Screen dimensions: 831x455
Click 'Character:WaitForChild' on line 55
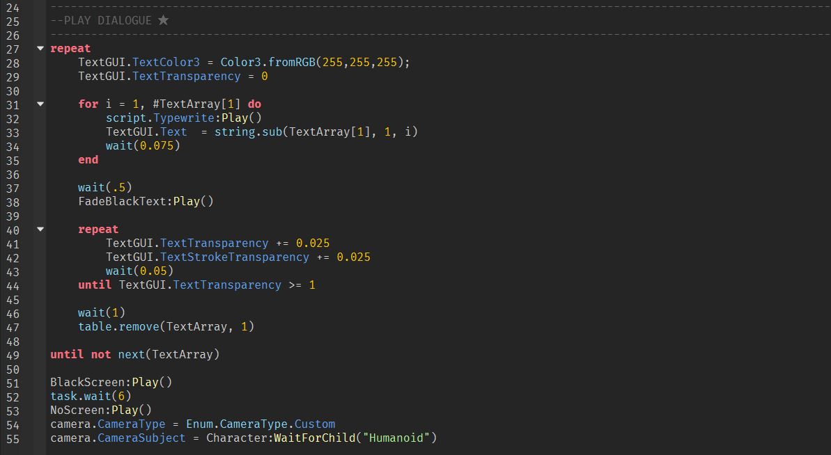[281, 438]
